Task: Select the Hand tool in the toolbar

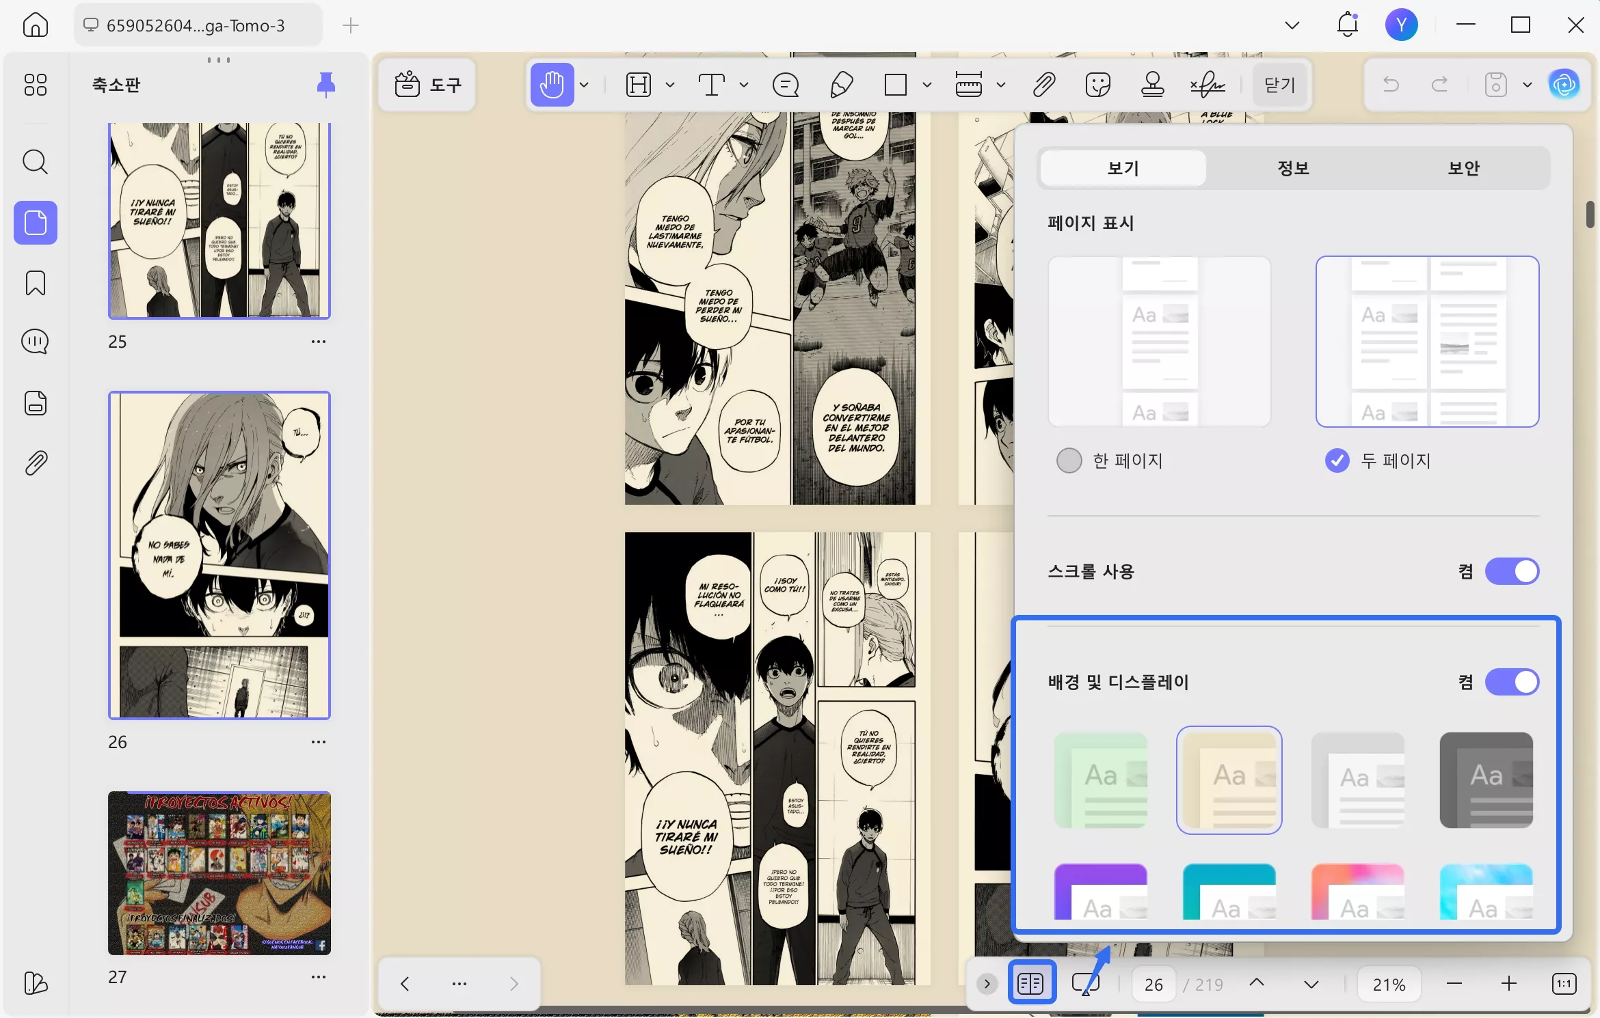Action: click(x=552, y=84)
